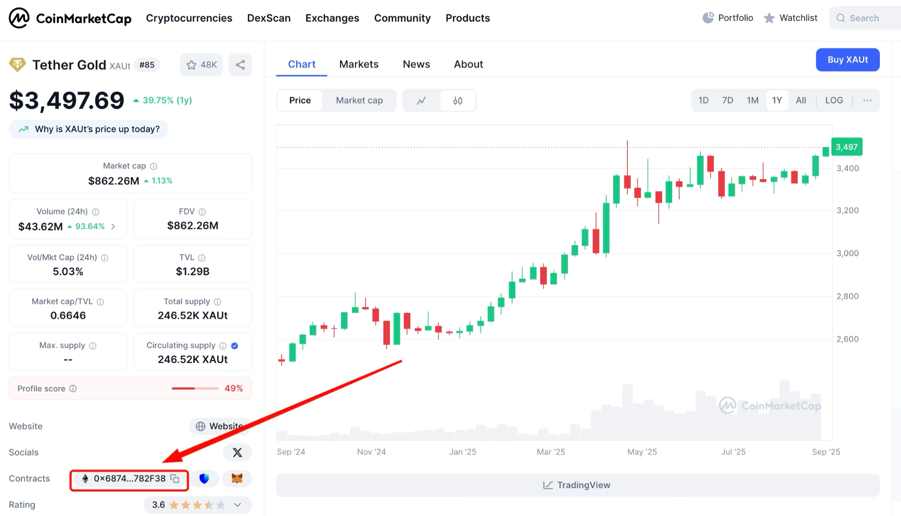Click the blue shield security icon
This screenshot has height=516, width=901.
(204, 479)
